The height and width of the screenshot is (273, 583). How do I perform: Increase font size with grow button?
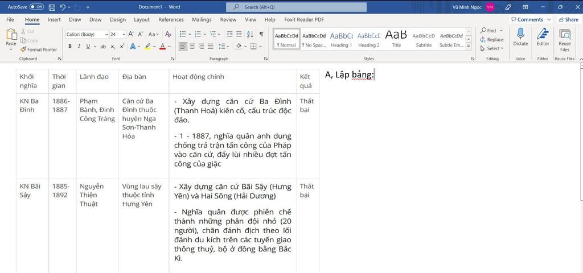point(131,34)
